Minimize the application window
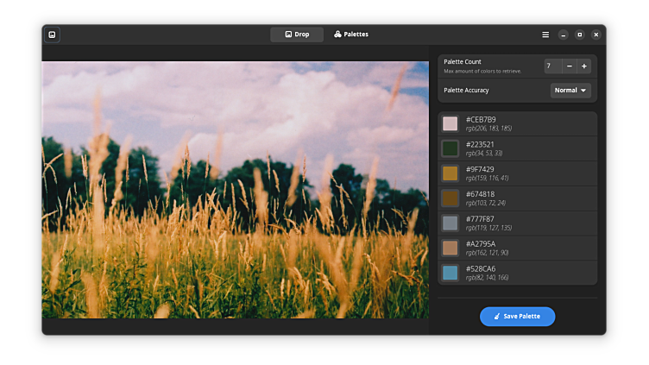The width and height of the screenshot is (649, 365). (x=563, y=35)
